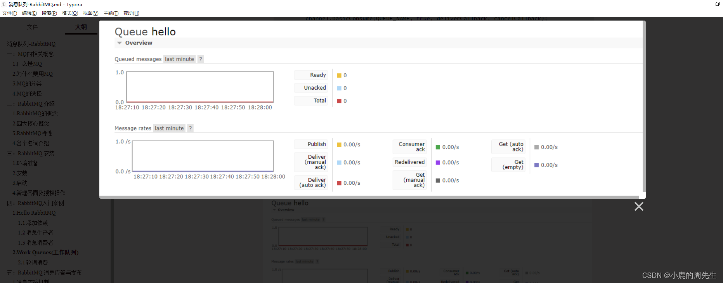The image size is (723, 283).
Task: Select outline item 1.2 消息生产者
Action: tap(36, 233)
